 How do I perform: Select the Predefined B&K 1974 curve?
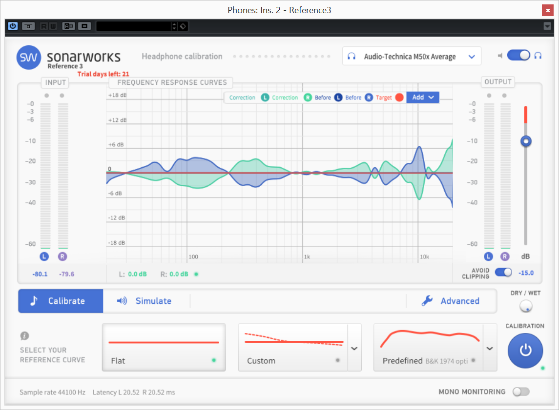point(429,348)
